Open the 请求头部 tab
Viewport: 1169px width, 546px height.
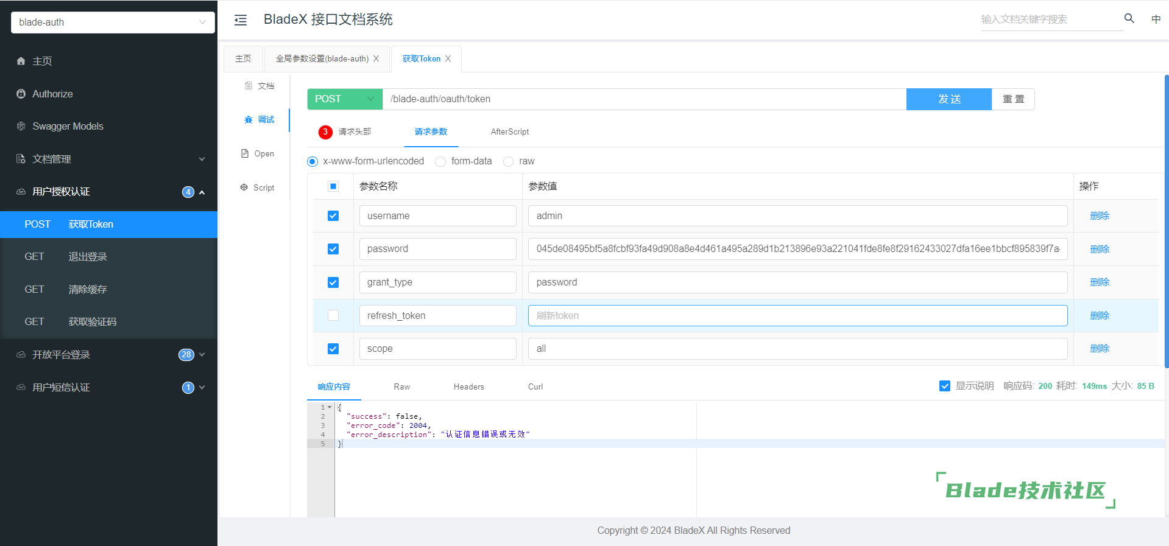click(x=355, y=131)
